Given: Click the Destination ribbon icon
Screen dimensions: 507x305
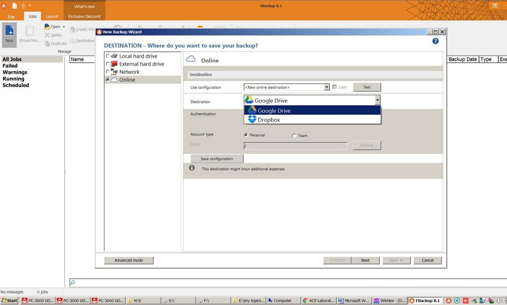Looking at the screenshot, I should 72,41.
